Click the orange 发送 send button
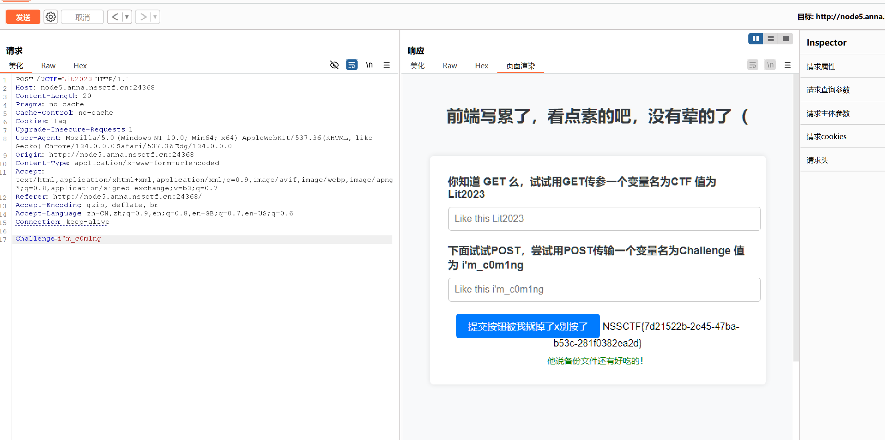The height and width of the screenshot is (440, 885). pos(23,17)
